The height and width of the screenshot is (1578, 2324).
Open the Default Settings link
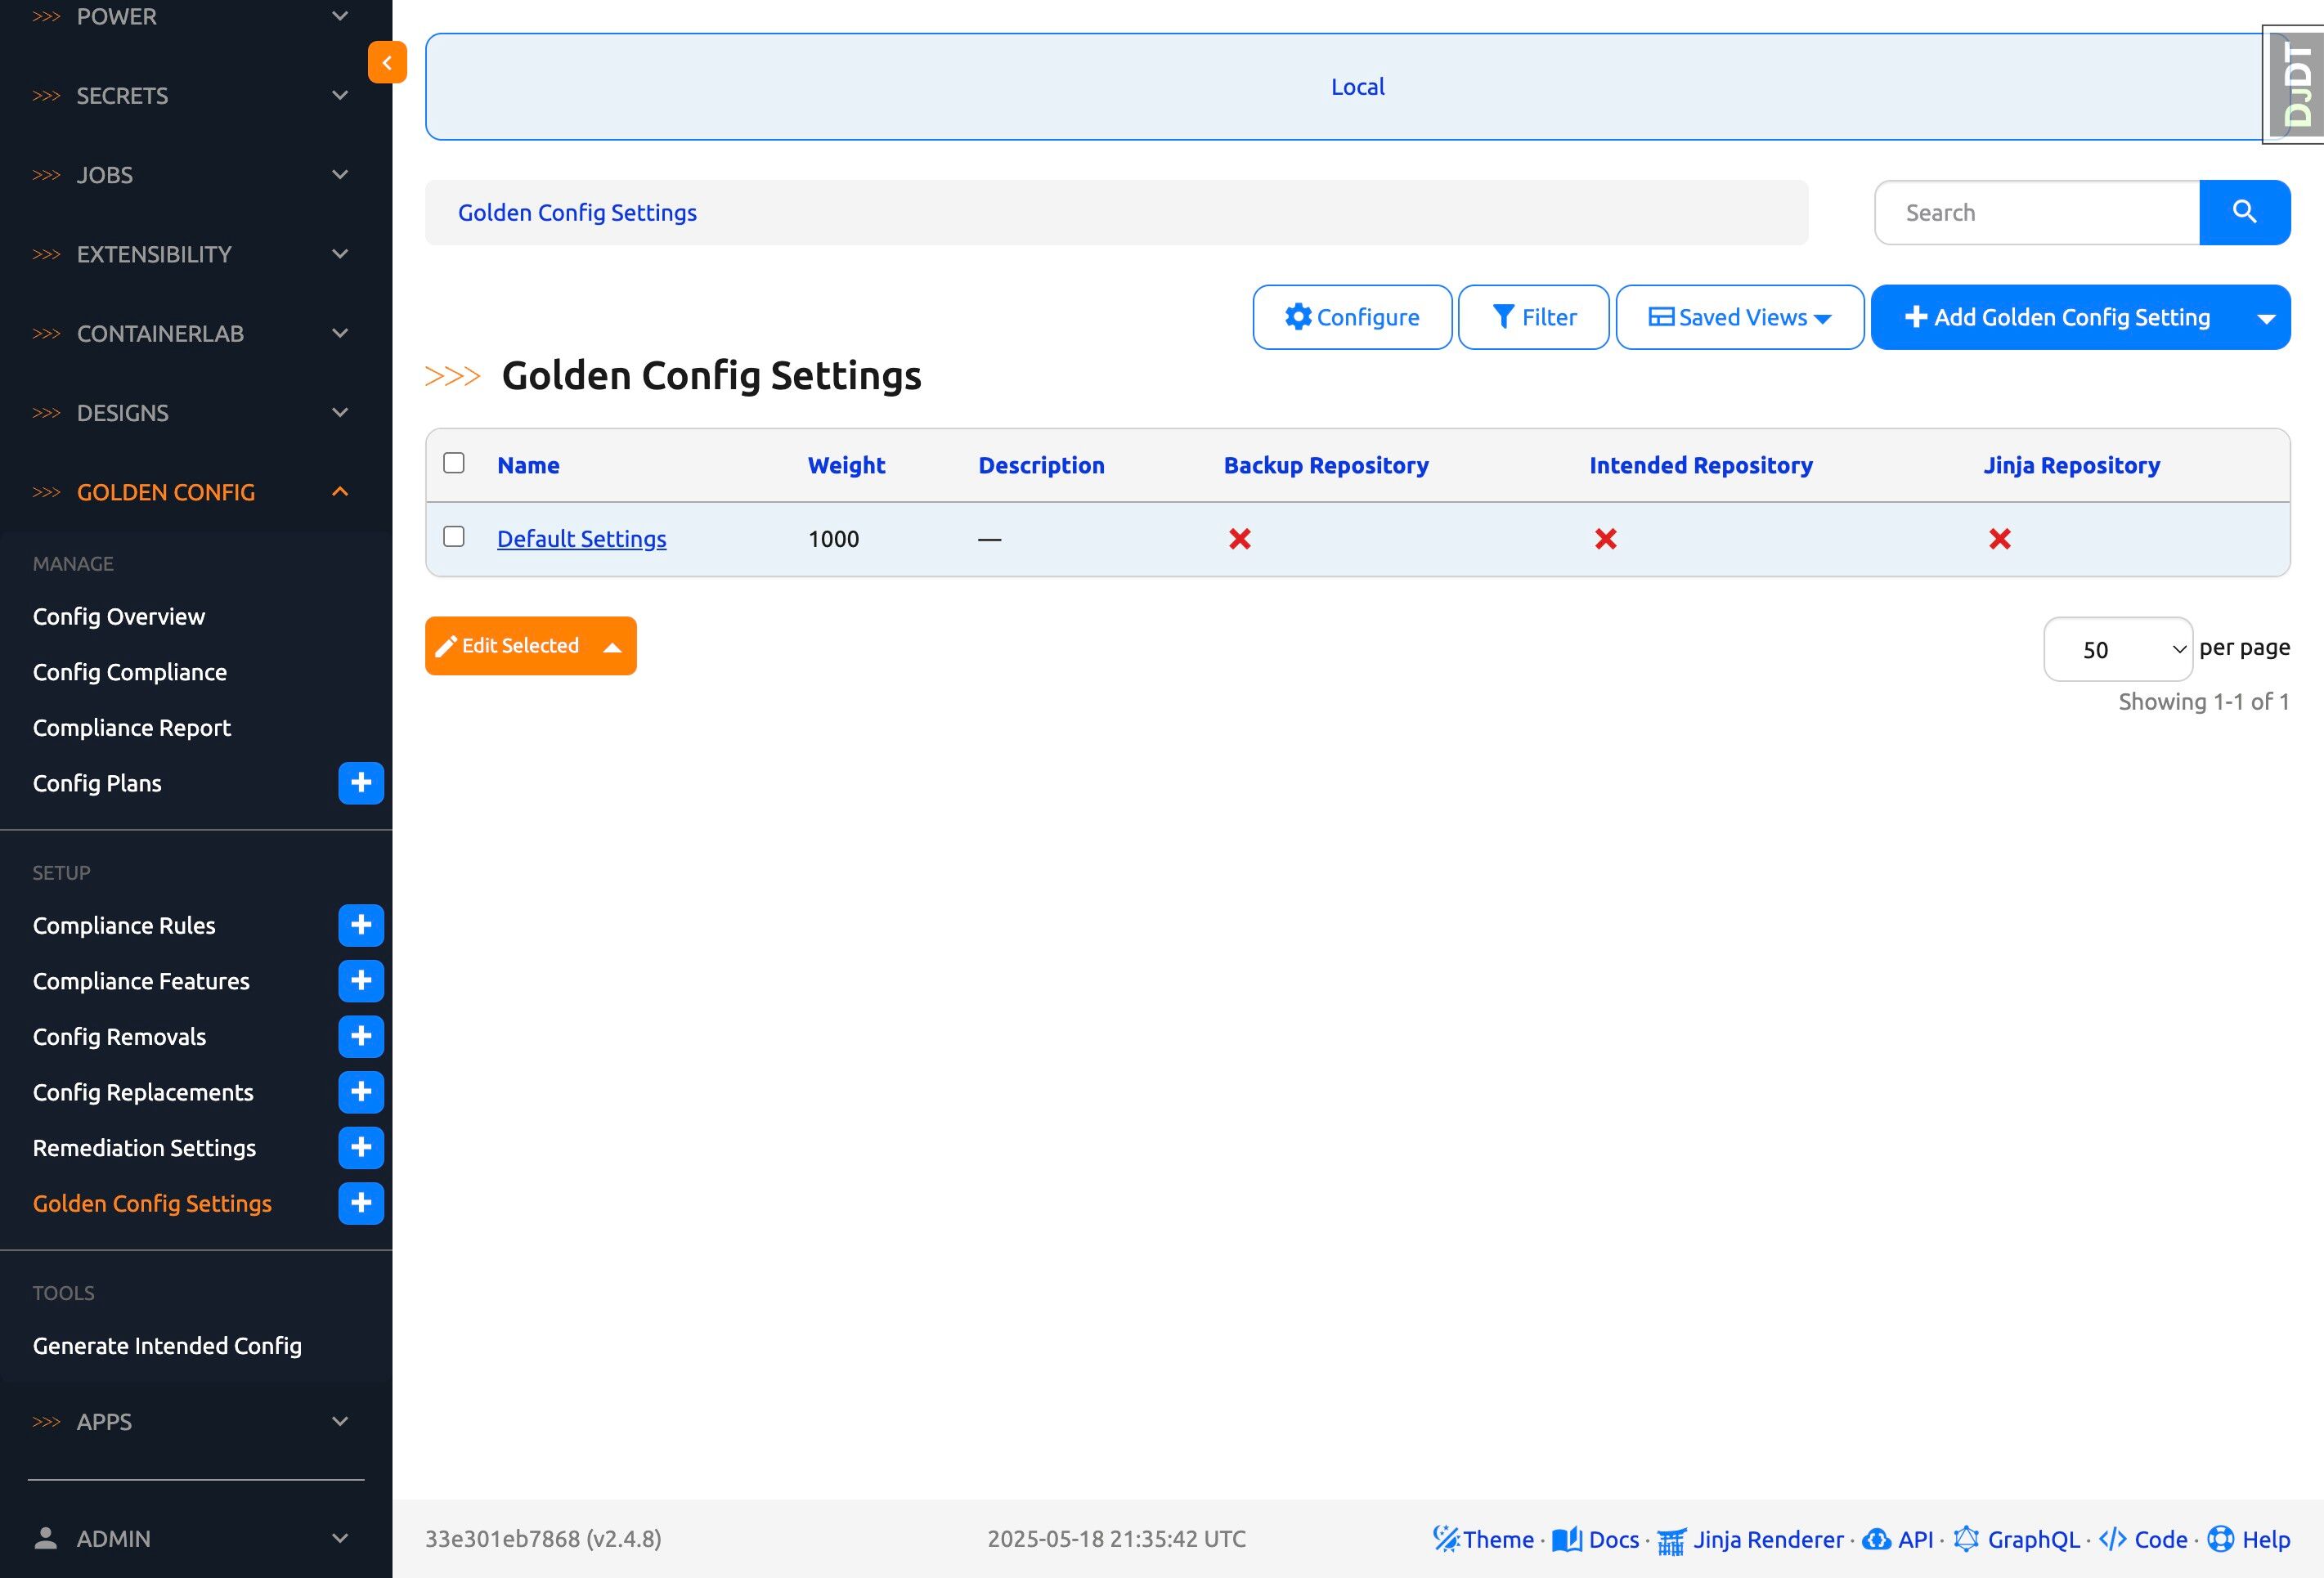[581, 539]
